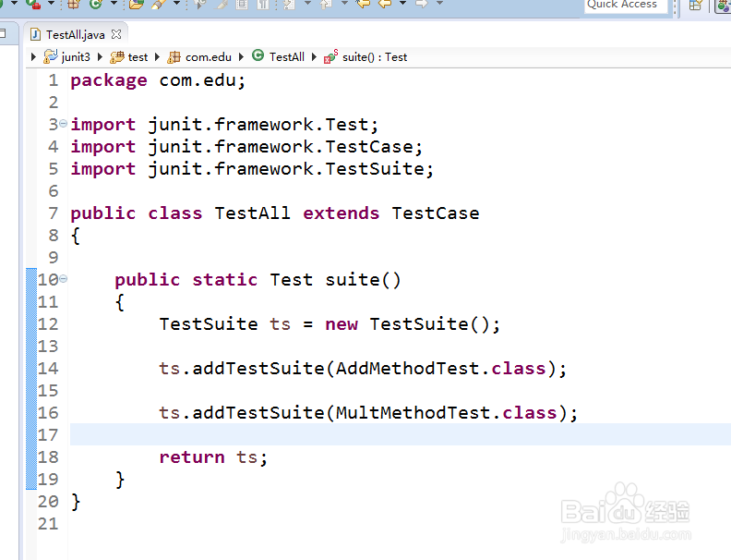Click the 'new' keyword on line 12
This screenshot has width=731, height=560.
coord(342,324)
